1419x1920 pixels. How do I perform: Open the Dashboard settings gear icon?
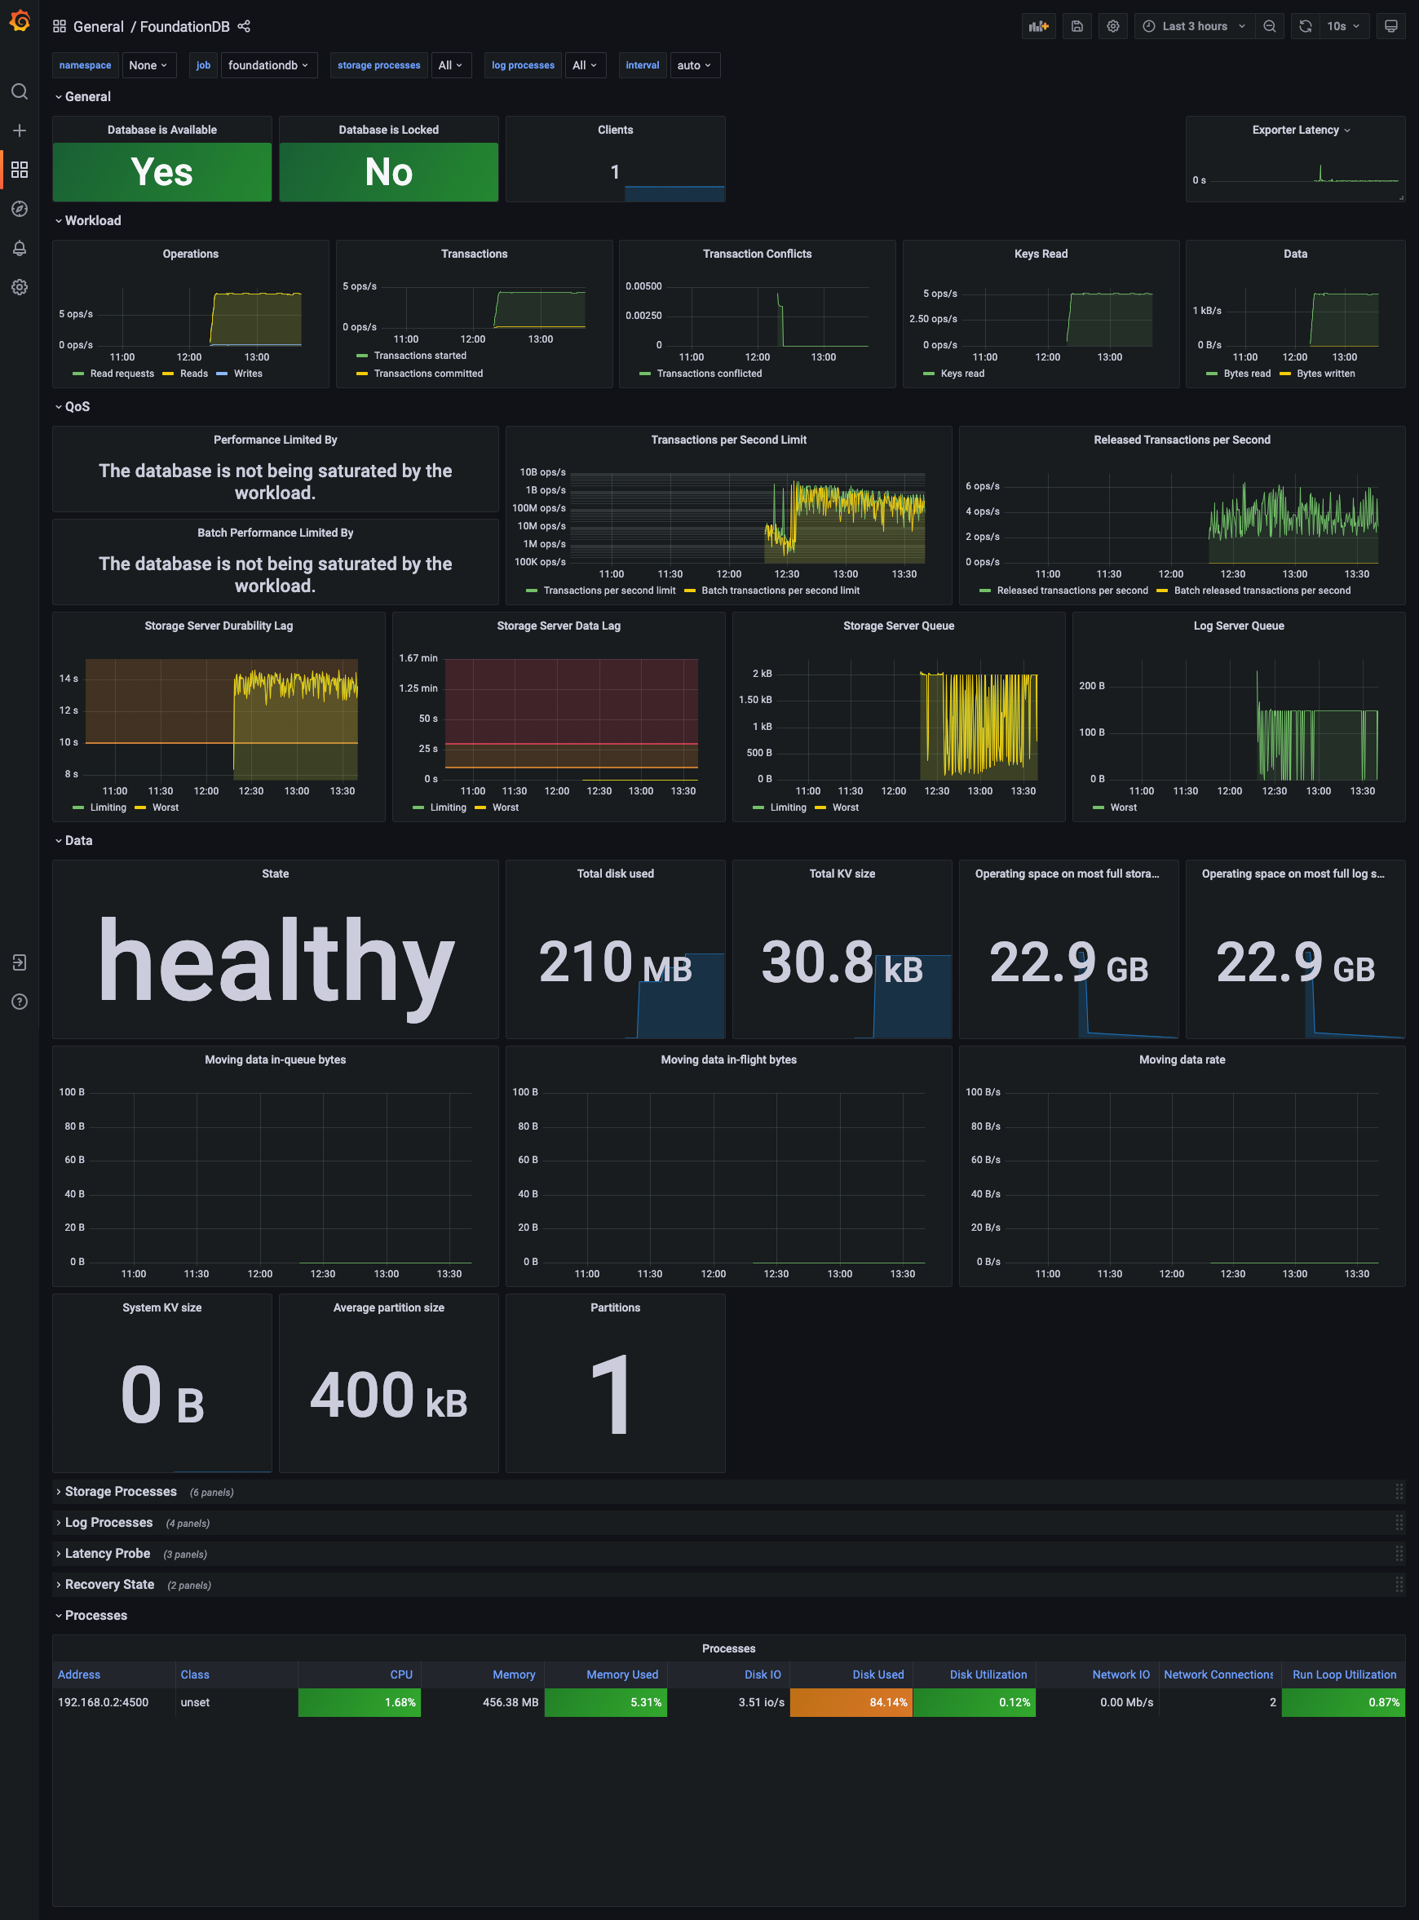1112,27
